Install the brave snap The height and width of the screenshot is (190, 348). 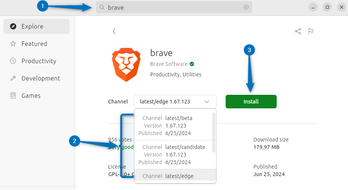click(251, 102)
